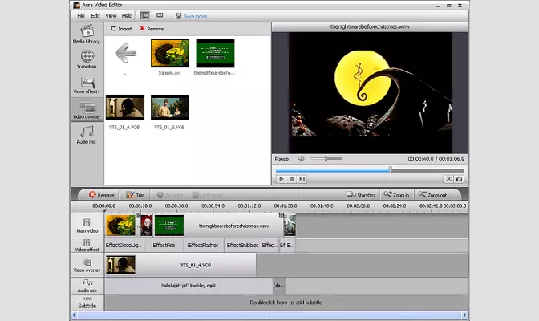Click the Pause status label
This screenshot has width=539, height=321.
(x=282, y=159)
